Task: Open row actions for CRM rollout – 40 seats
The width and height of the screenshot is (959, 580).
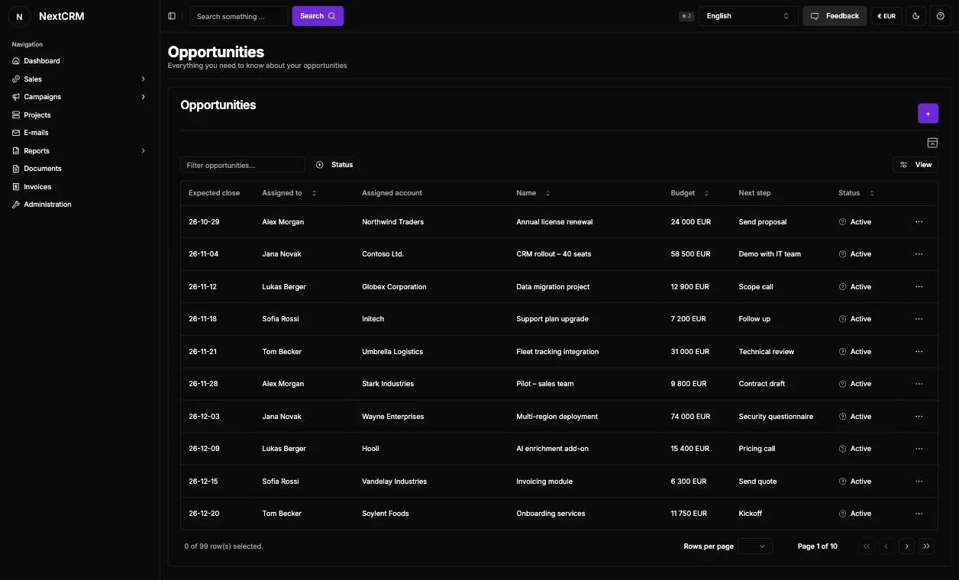Action: click(919, 254)
